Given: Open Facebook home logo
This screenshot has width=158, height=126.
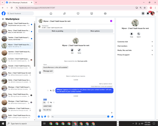Looking at the screenshot, I should (x=3, y=14).
